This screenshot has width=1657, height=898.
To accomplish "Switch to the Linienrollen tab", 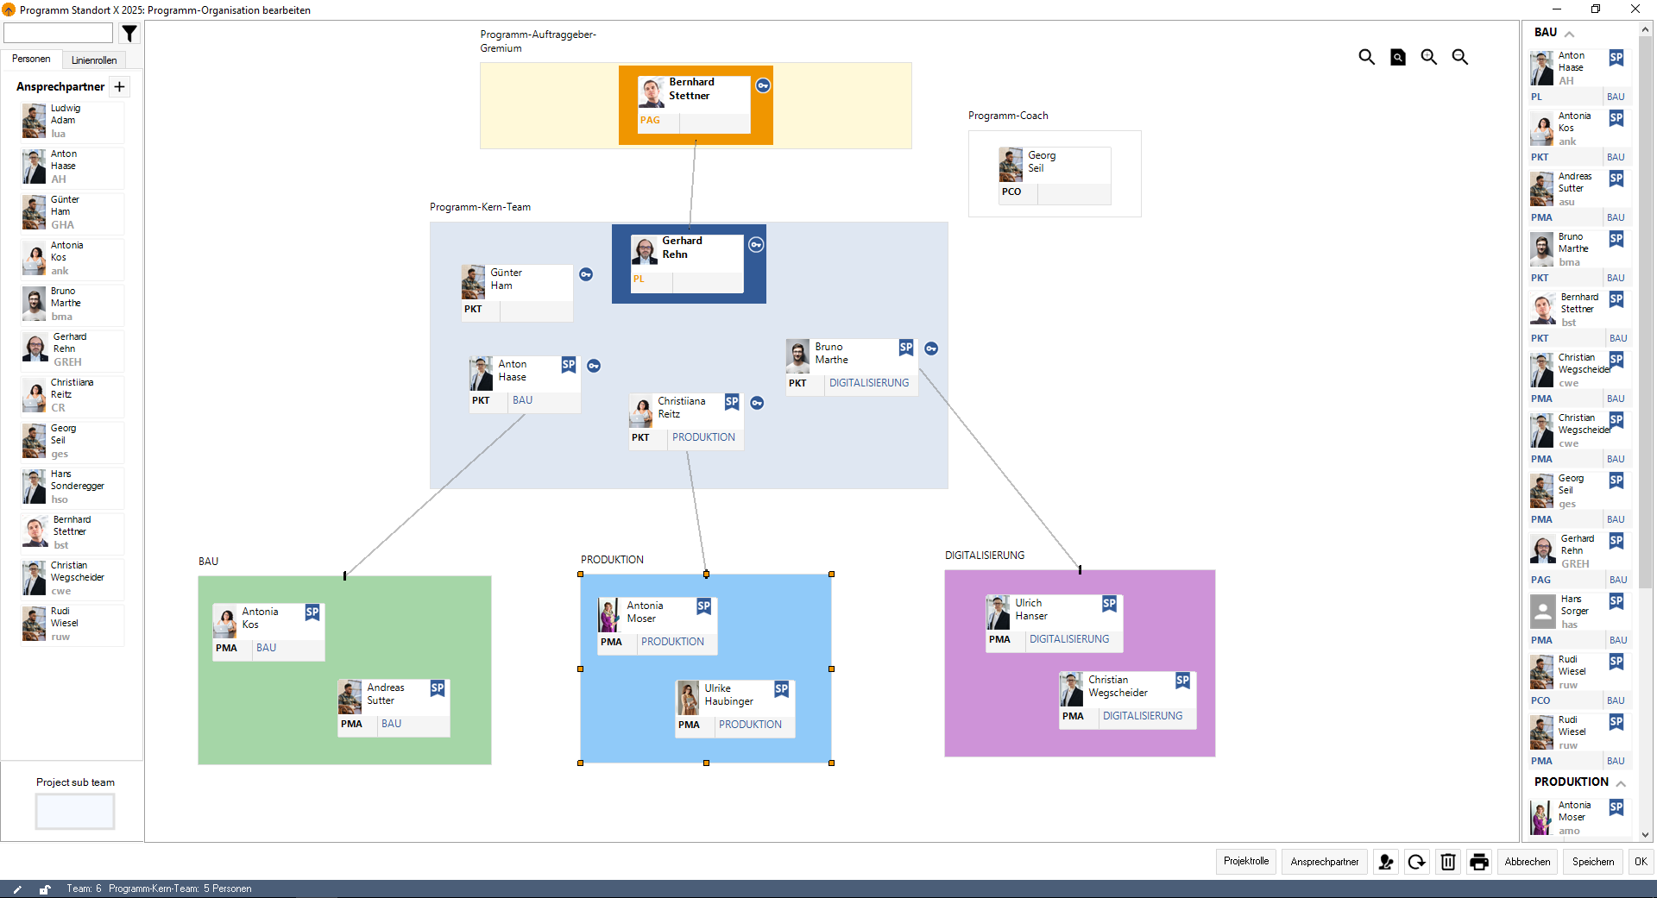I will click(x=94, y=60).
